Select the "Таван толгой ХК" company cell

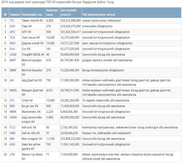[32, 20]
